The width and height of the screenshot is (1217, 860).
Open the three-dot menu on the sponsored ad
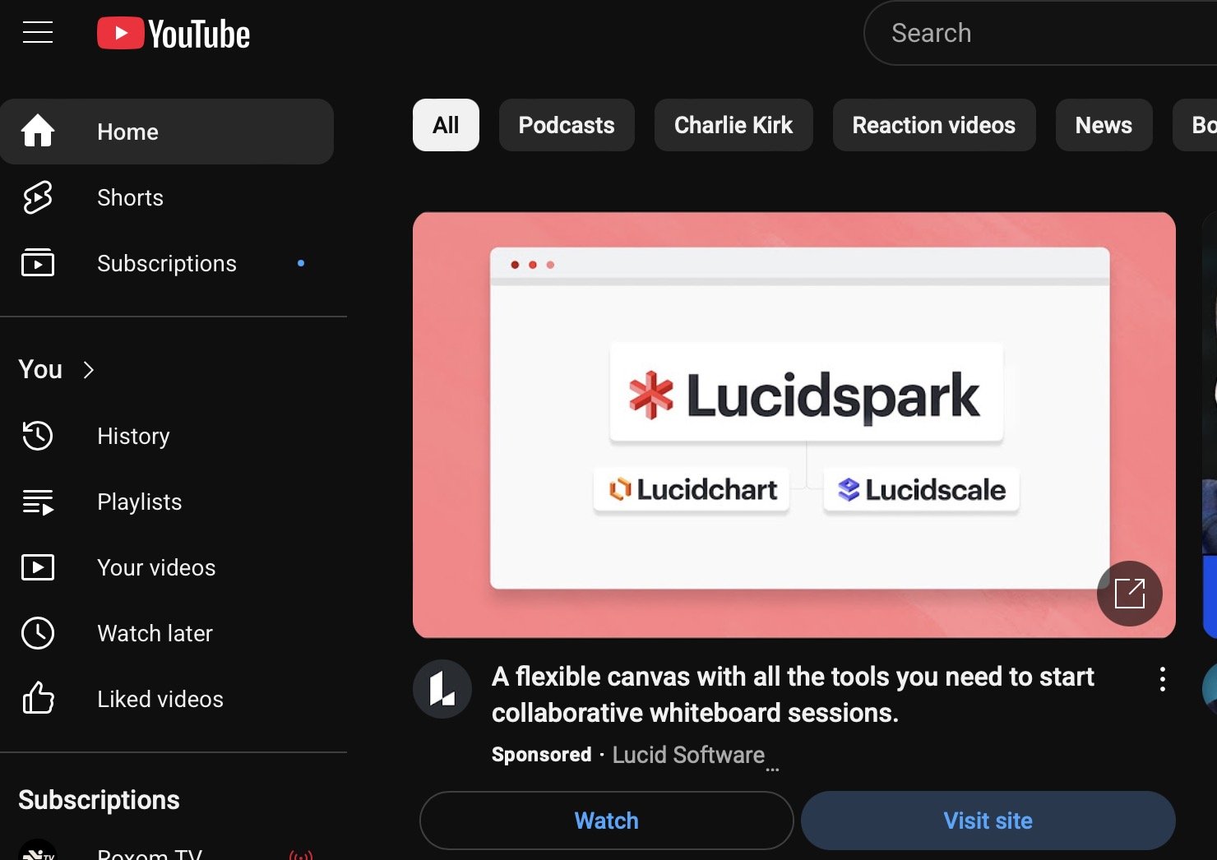[1162, 678]
